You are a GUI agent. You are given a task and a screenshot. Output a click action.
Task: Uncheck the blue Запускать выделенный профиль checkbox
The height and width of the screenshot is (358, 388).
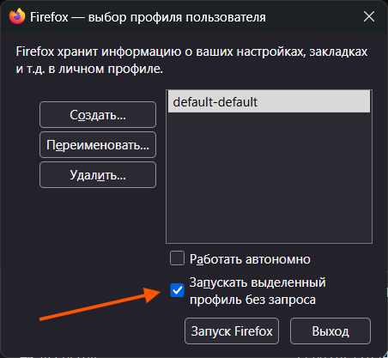(177, 290)
